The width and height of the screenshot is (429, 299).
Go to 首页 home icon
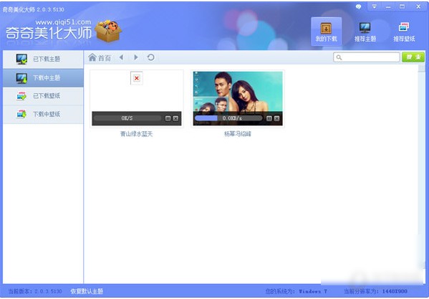100,58
